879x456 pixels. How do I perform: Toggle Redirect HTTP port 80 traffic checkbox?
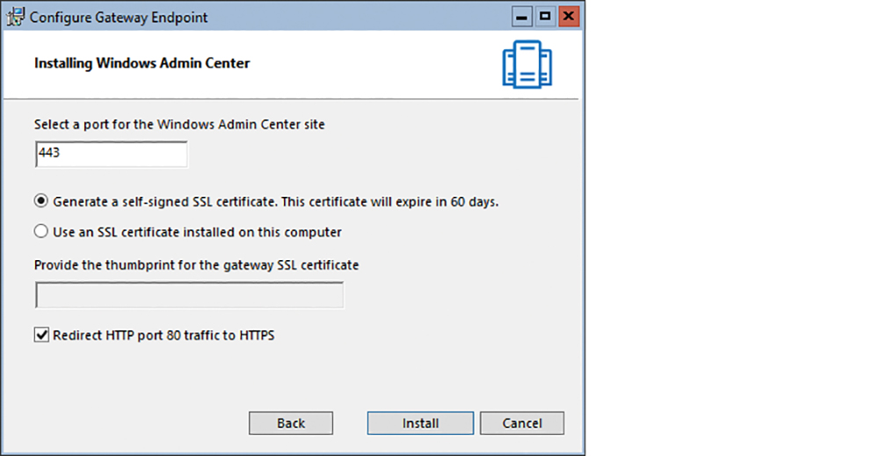(41, 335)
